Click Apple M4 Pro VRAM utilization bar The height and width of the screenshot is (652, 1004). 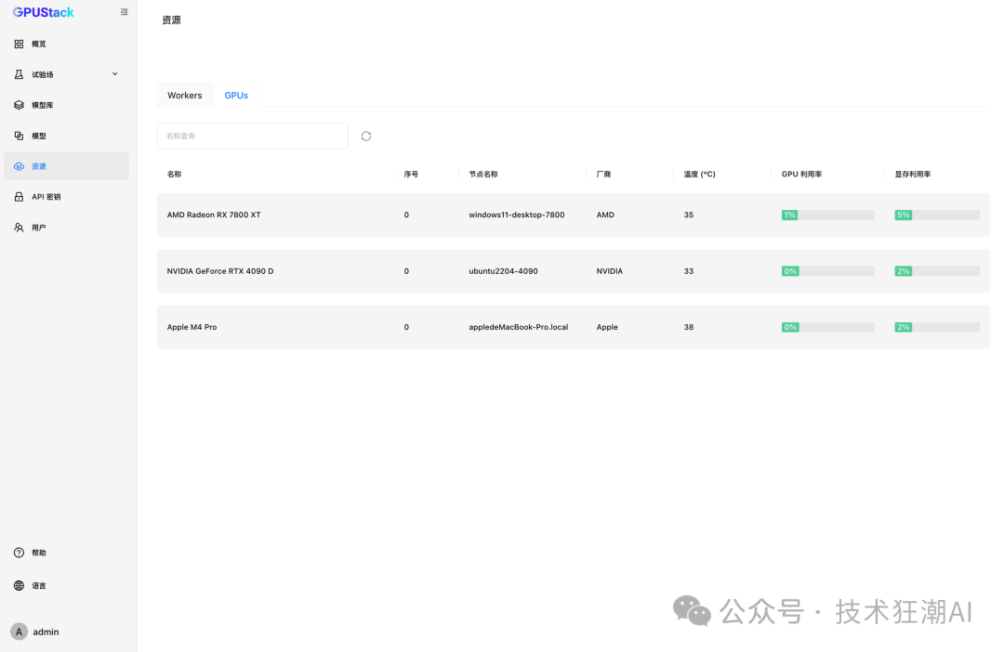click(x=937, y=327)
